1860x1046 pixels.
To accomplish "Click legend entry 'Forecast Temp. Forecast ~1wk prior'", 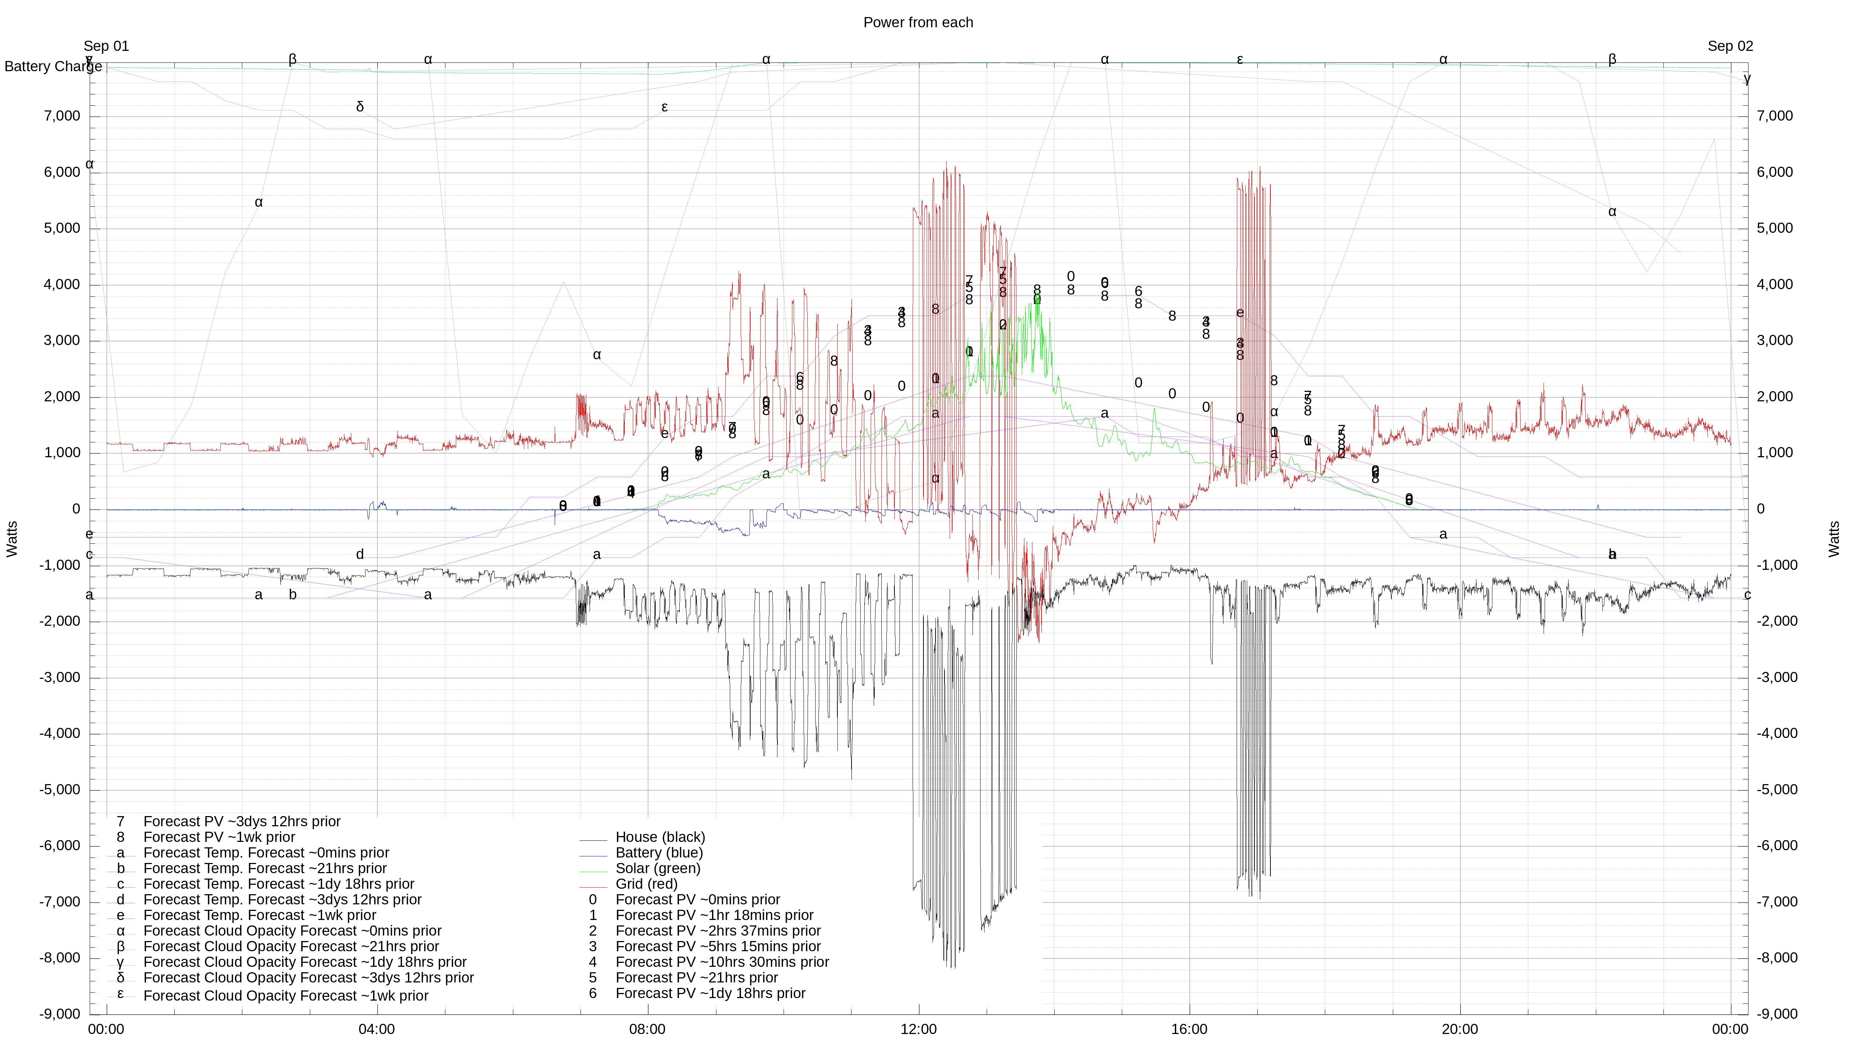I will tap(259, 915).
